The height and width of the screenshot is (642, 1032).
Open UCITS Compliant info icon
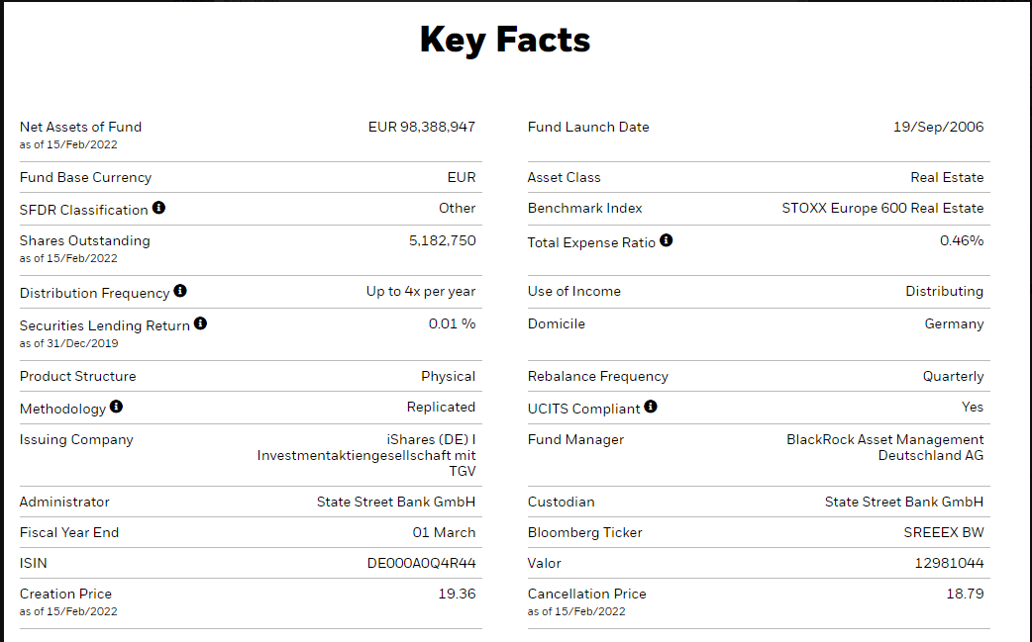tap(651, 407)
